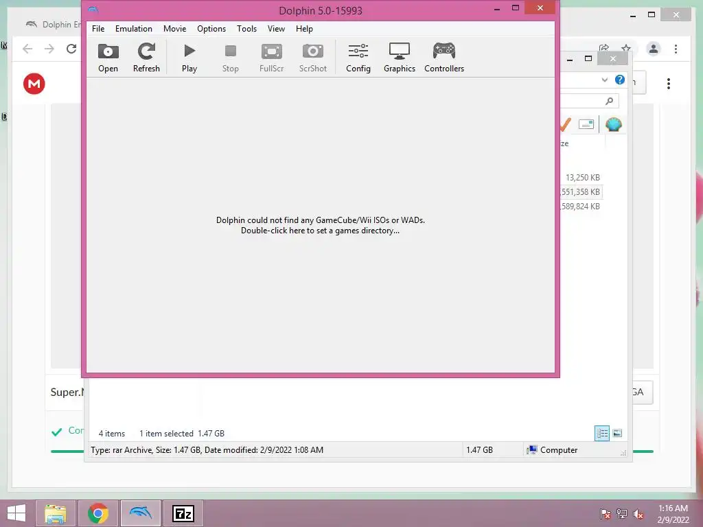Image resolution: width=703 pixels, height=527 pixels.
Task: Take a screenshot with ScrShot icon
Action: click(312, 58)
